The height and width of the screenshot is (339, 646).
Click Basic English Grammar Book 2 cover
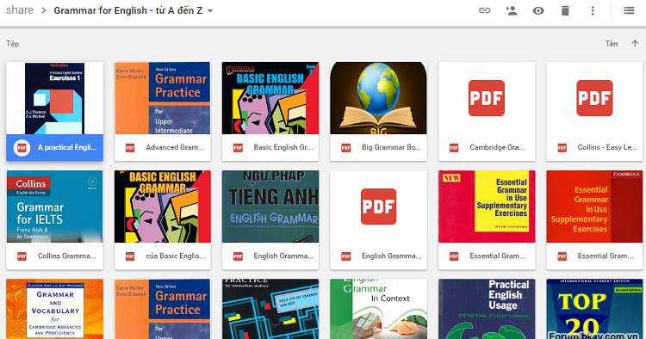270,98
